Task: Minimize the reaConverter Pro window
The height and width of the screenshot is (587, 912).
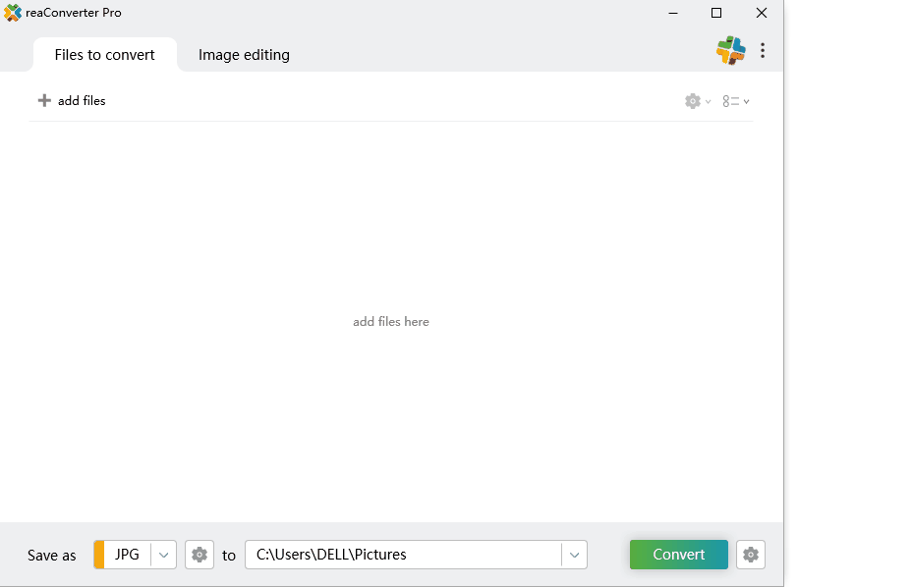Action: coord(673,13)
